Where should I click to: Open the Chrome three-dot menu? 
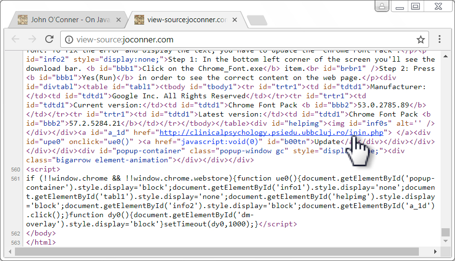coord(440,39)
